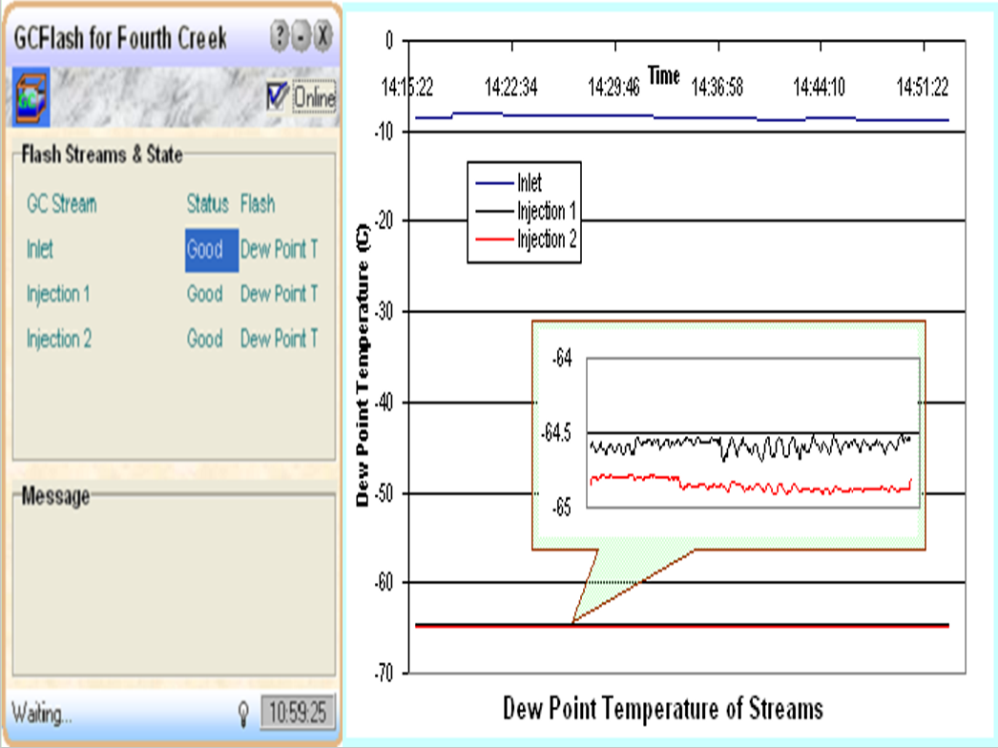Click Good status of Injection 1

click(x=205, y=294)
